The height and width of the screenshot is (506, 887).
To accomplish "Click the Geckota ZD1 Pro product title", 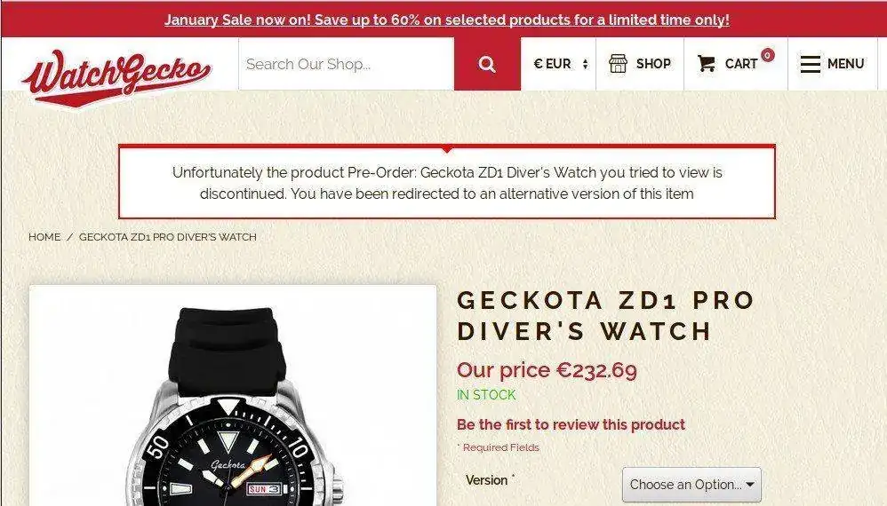I will (605, 316).
